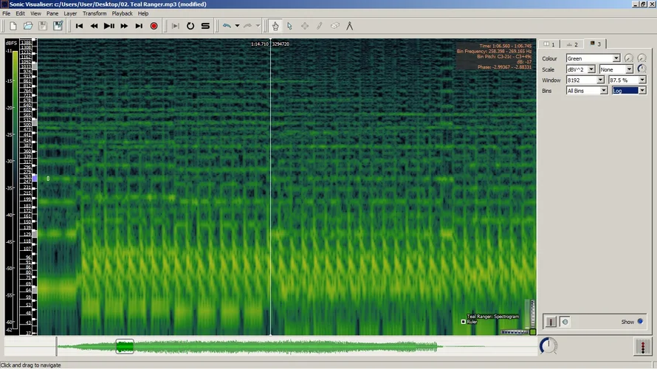
Task: Open the Bins scale dropdown showing Log
Action: [629, 91]
